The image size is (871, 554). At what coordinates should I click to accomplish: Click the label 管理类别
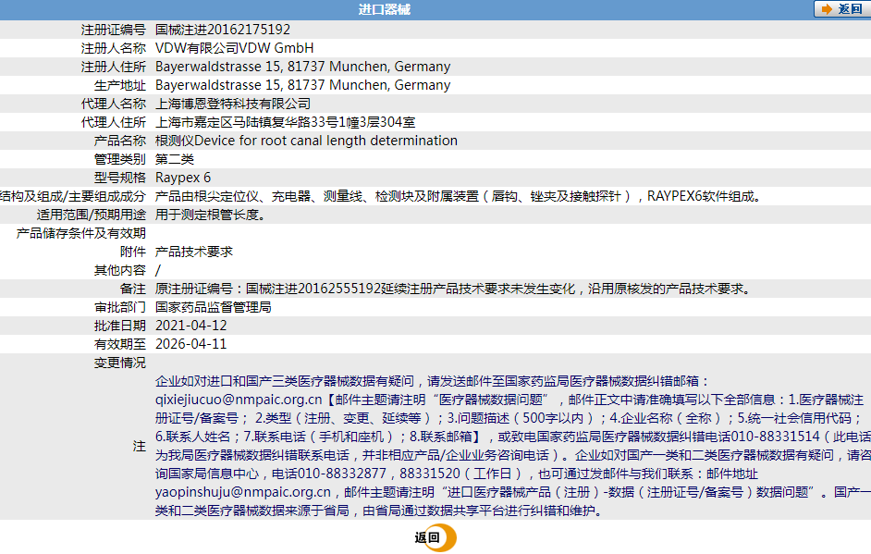[120, 159]
